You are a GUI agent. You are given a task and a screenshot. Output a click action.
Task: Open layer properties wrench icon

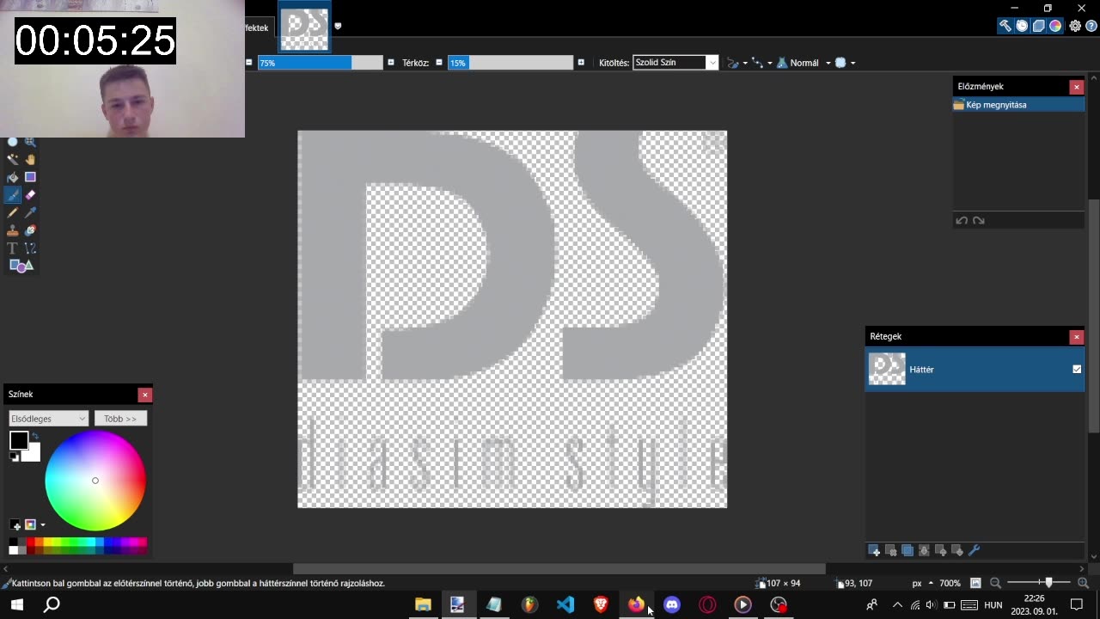point(974,550)
